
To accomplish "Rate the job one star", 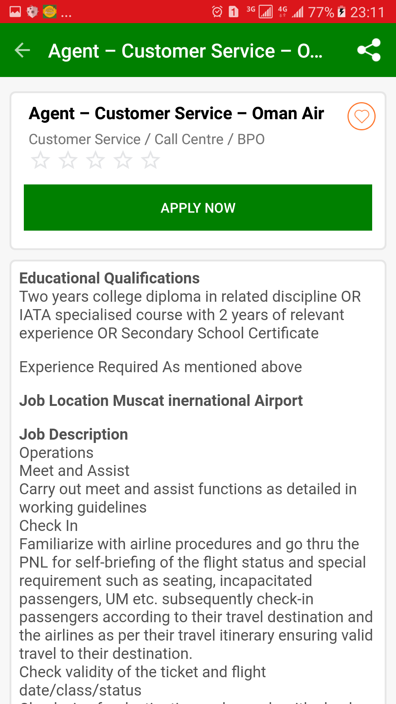I will [40, 160].
